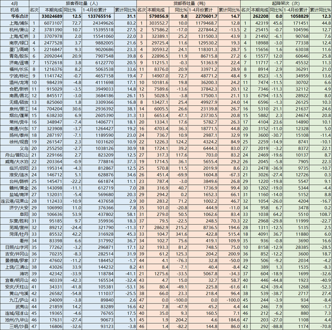
Task: Select the 常州/奔牛 airport cell
Action: 15,122
